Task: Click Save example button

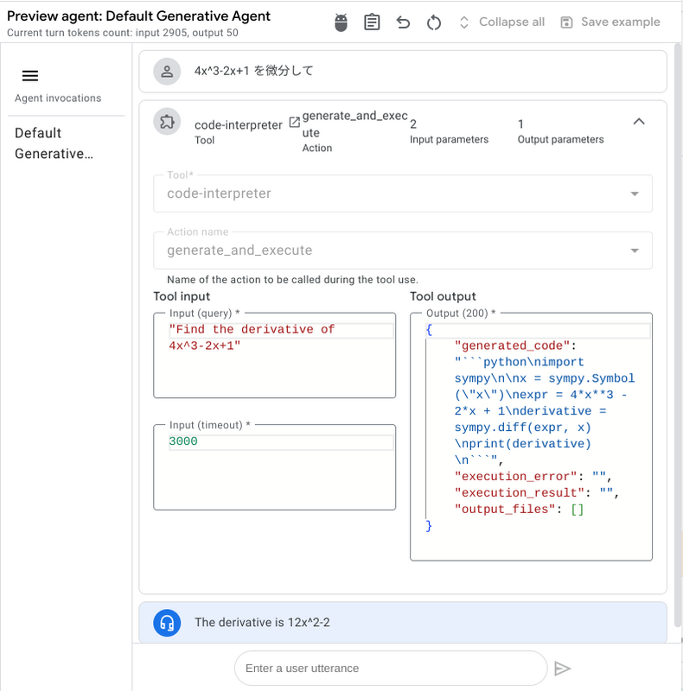Action: pos(610,22)
